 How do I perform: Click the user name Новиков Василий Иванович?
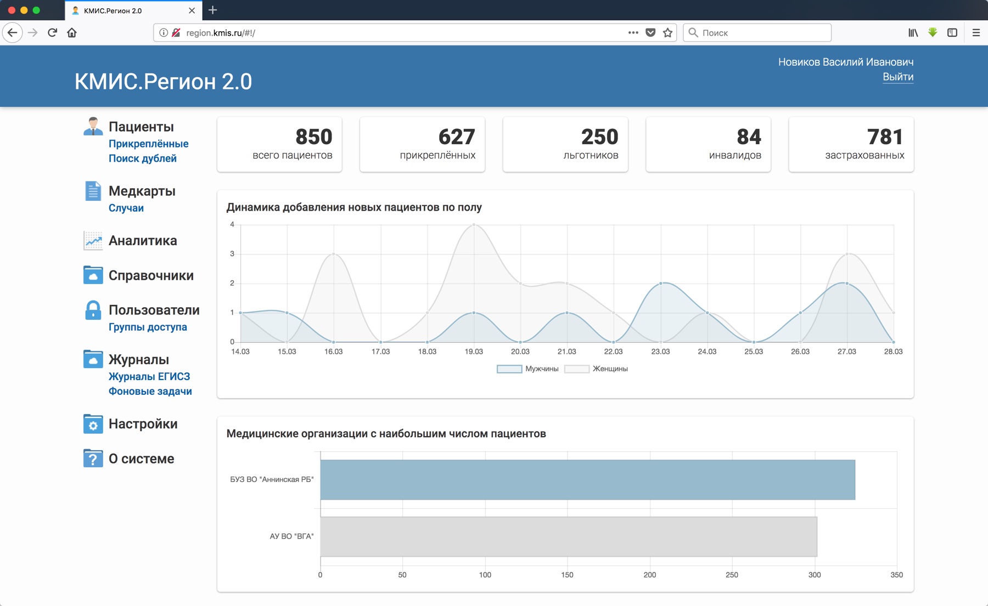pos(846,62)
